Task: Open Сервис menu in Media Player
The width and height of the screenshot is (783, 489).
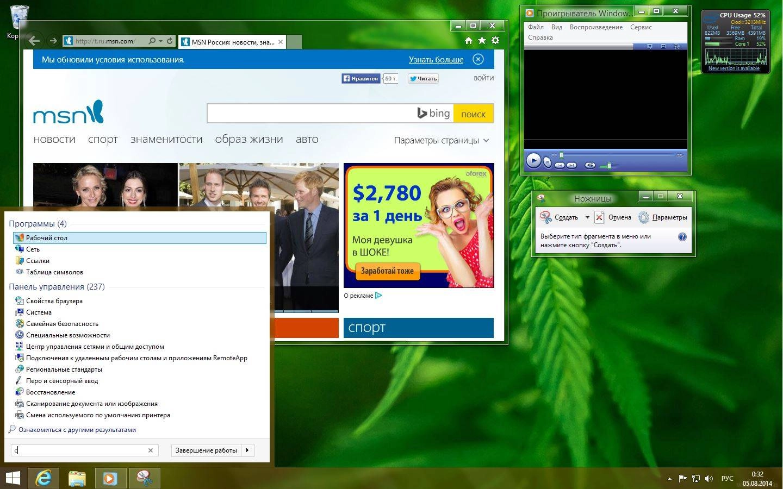Action: (x=641, y=27)
